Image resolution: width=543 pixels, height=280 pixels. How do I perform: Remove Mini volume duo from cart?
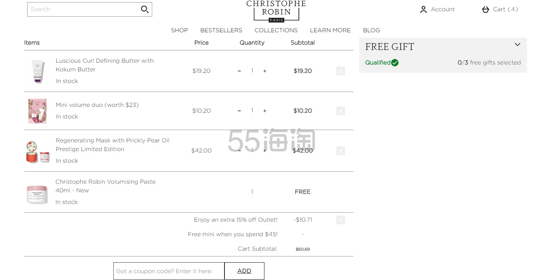340,111
